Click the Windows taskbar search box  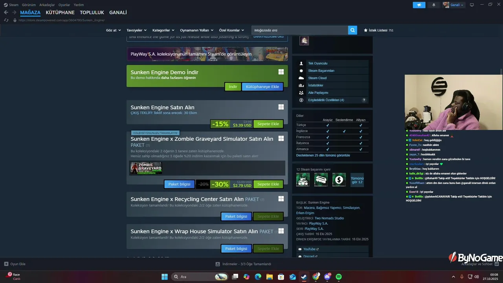pos(200,277)
